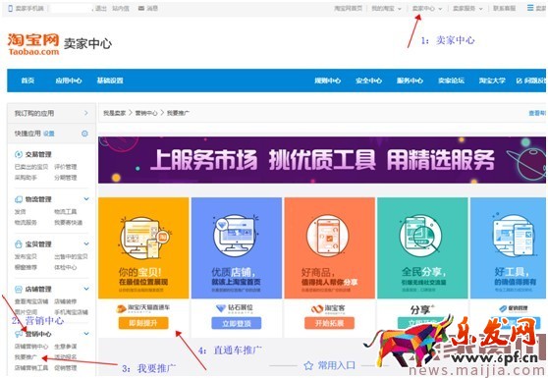Image resolution: width=548 pixels, height=378 pixels.
Task: Click the 营销中心 megaphone icon
Action: click(19, 334)
